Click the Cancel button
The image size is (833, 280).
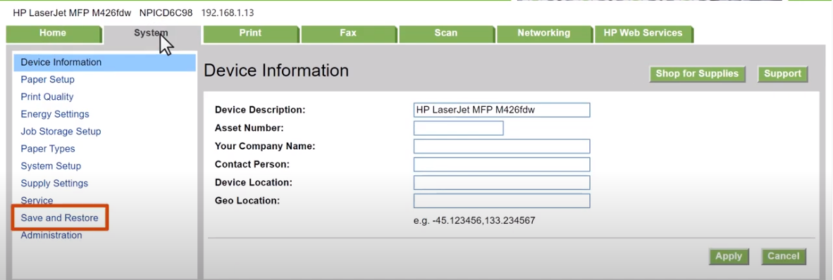(x=783, y=257)
